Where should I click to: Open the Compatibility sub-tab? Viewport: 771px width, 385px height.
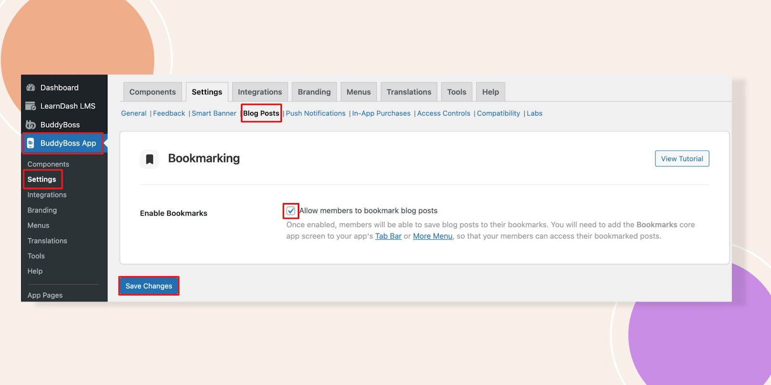pos(498,114)
